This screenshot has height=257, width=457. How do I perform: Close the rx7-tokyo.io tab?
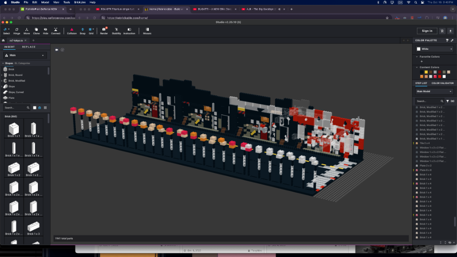point(26,41)
